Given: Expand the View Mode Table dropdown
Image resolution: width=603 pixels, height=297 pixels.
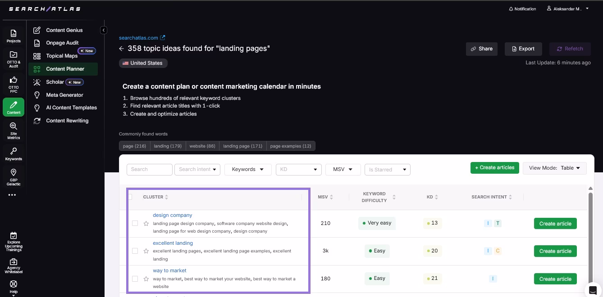Looking at the screenshot, I should [554, 168].
